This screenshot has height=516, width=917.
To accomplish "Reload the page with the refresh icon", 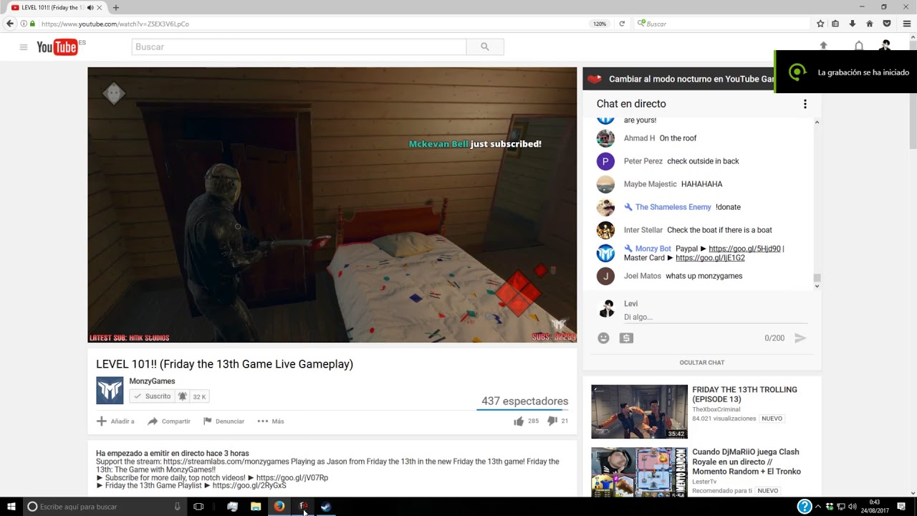I will (622, 24).
